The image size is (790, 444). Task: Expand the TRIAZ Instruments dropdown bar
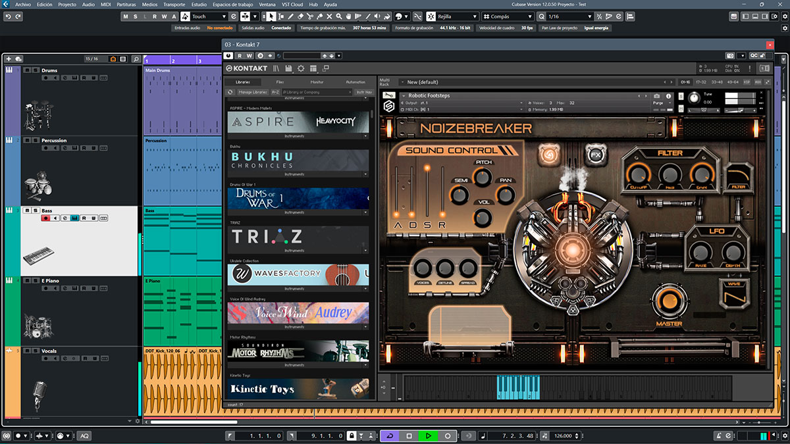click(298, 251)
